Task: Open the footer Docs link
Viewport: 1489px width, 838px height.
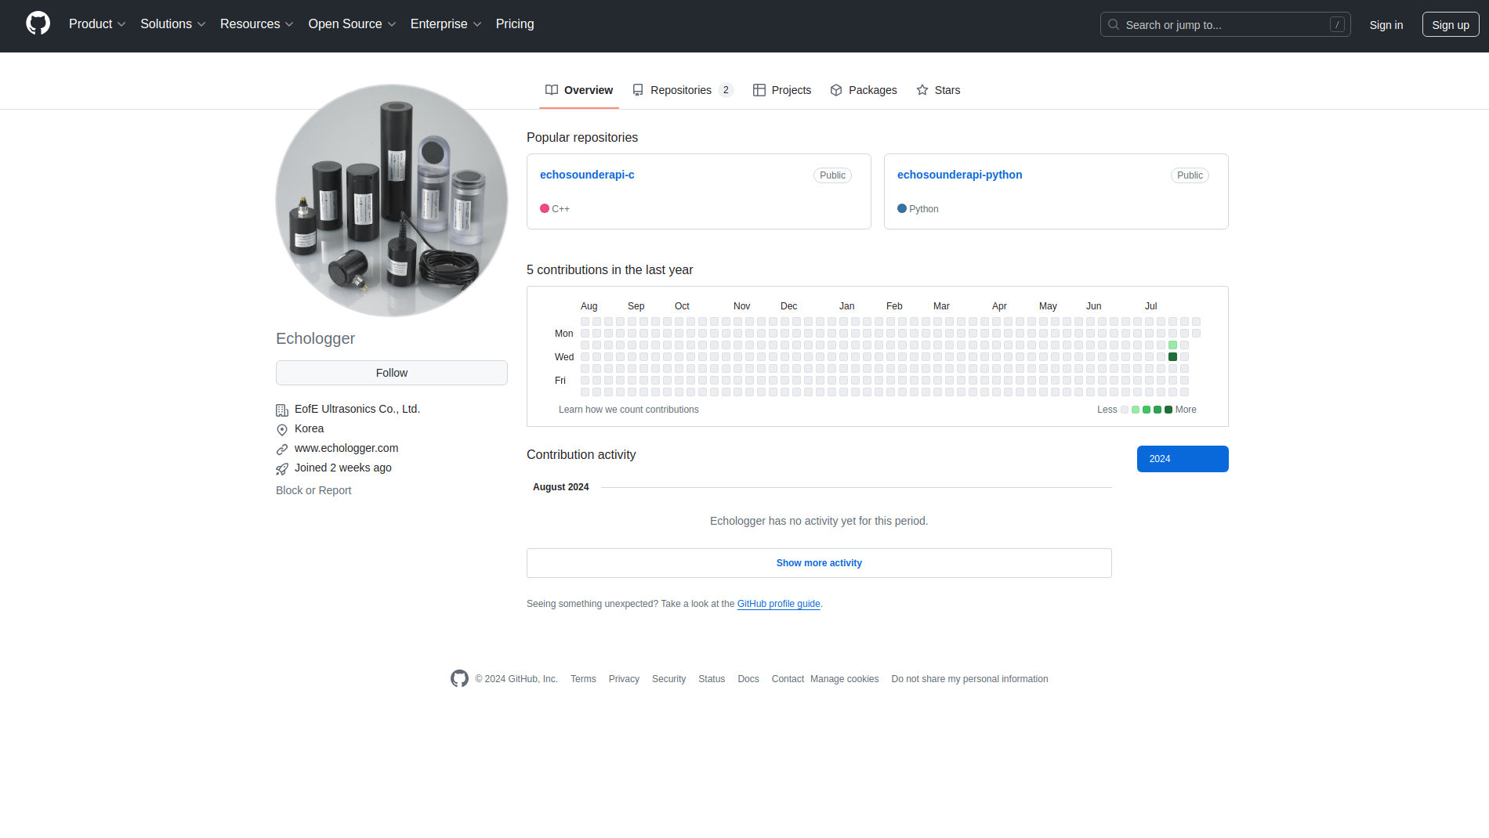Action: (748, 679)
